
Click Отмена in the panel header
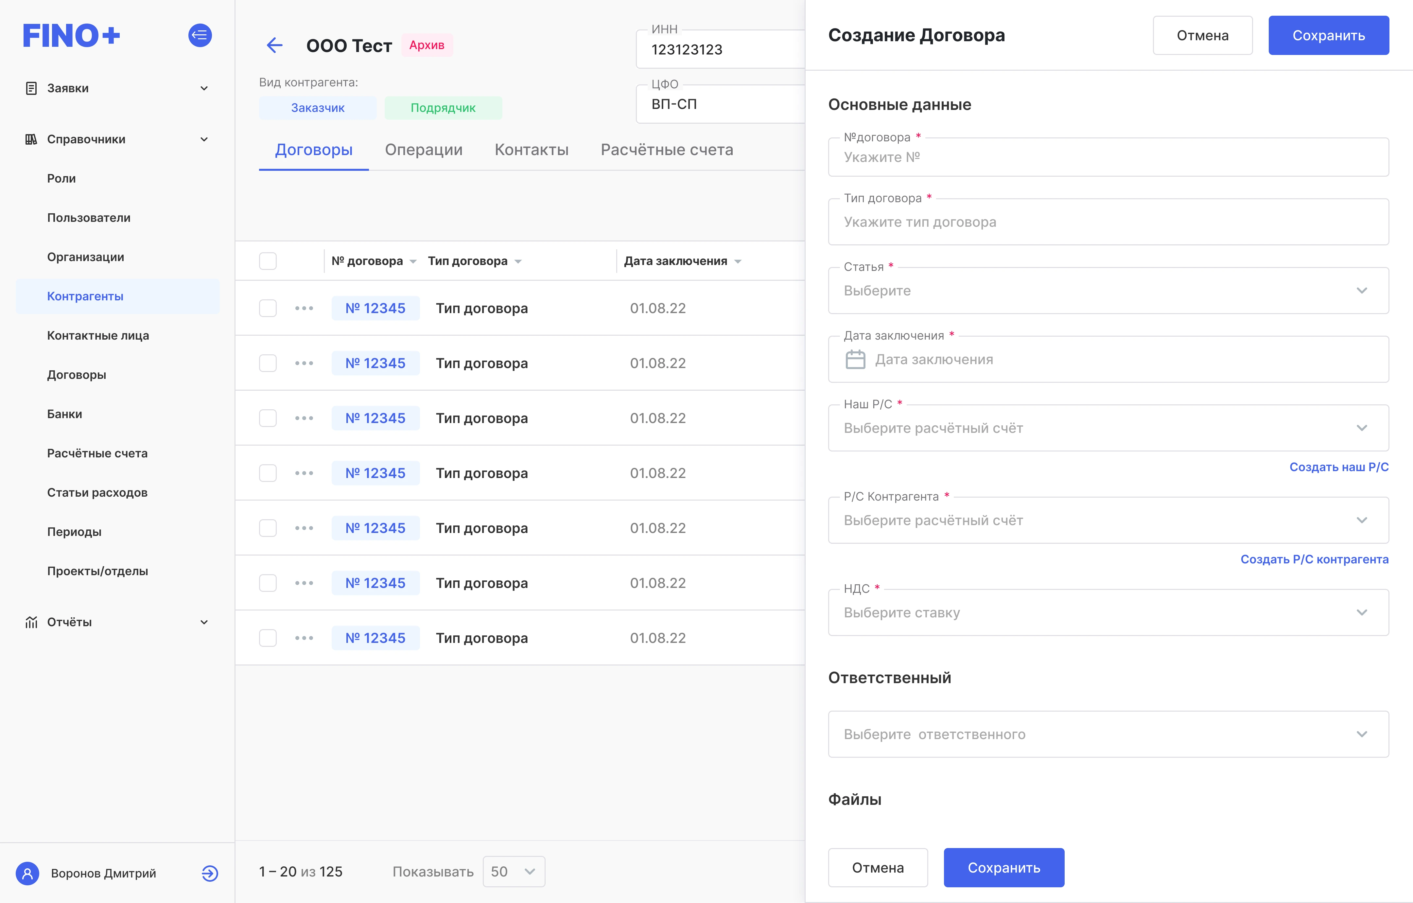[1202, 35]
